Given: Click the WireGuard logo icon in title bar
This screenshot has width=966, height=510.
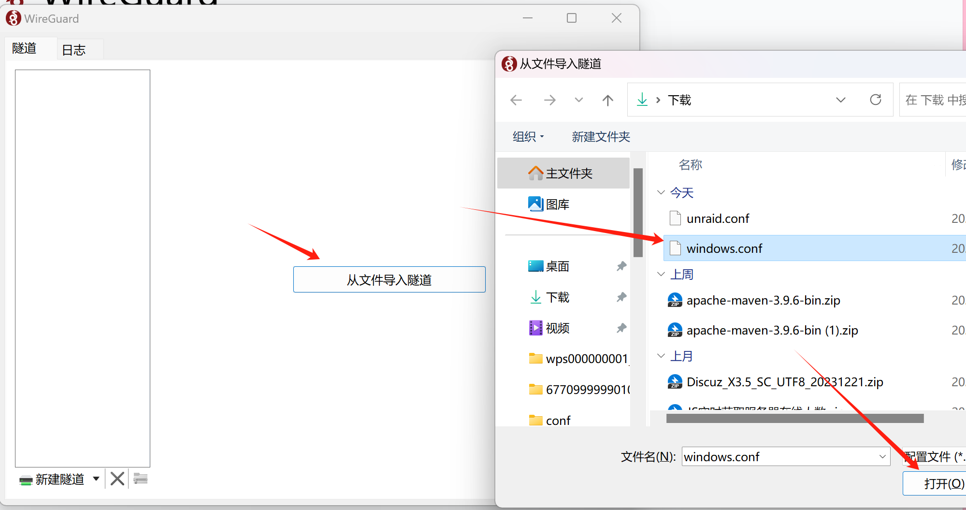Looking at the screenshot, I should pyautogui.click(x=13, y=18).
